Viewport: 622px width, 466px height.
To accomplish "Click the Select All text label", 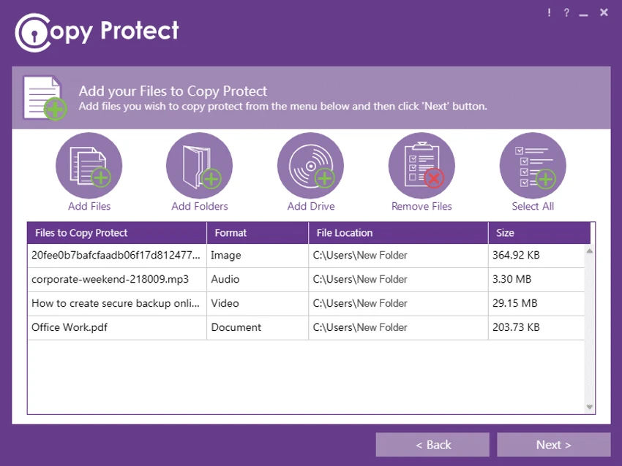I will point(533,206).
